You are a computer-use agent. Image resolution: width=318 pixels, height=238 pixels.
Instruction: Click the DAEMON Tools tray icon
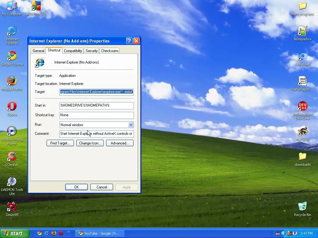295,233
